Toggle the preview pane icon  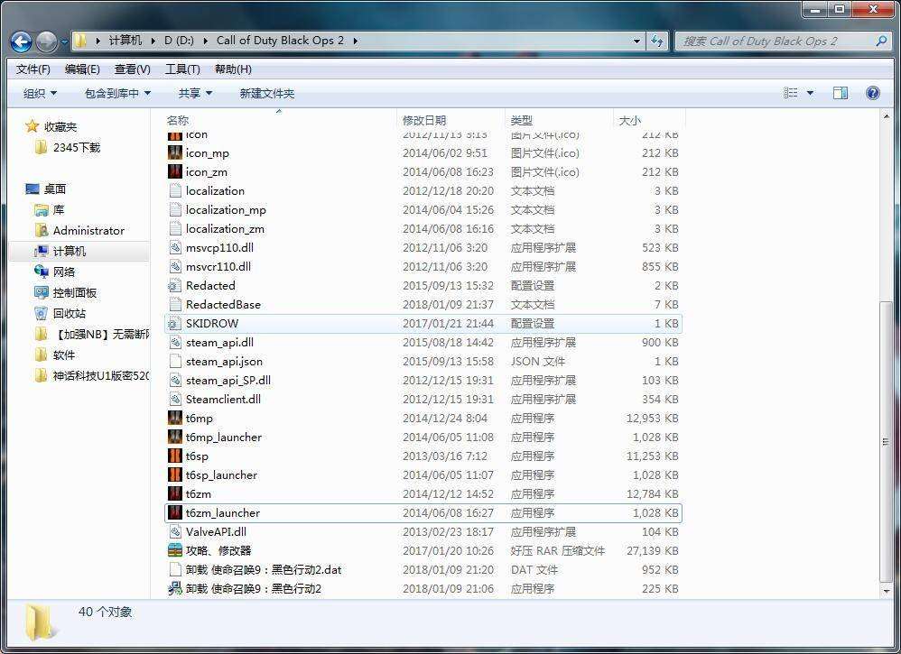click(841, 93)
